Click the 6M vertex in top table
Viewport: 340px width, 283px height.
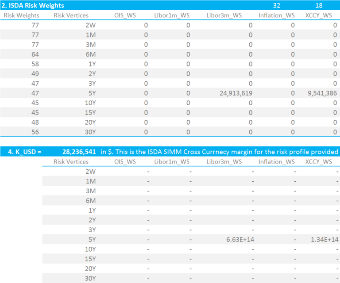coord(91,54)
